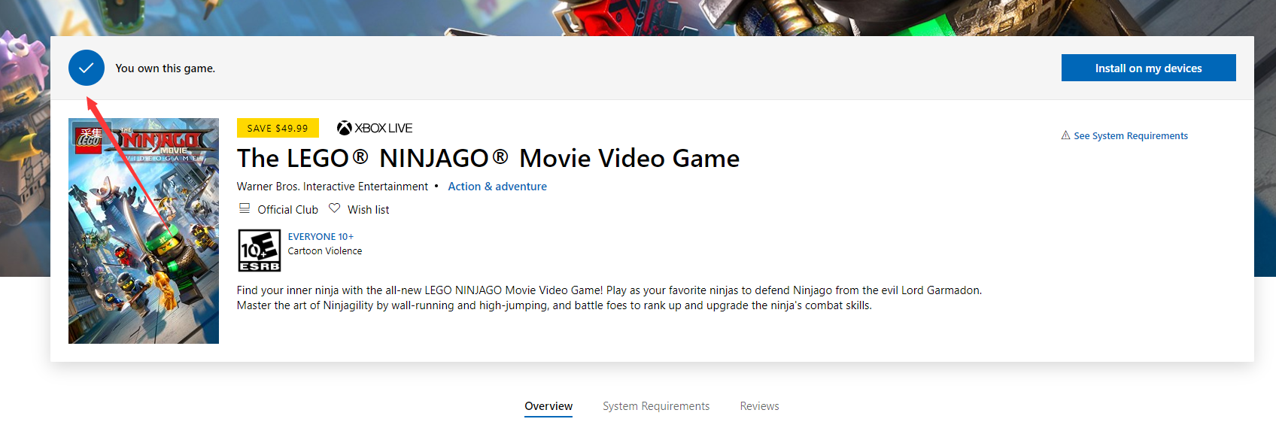The width and height of the screenshot is (1276, 422).
Task: Open See System Requirements link
Action: [x=1131, y=136]
